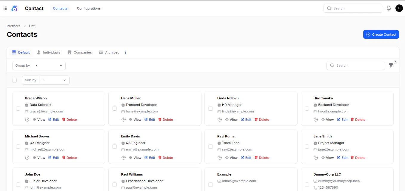This screenshot has width=405, height=191.
Task: Open the more tab options (three dots)
Action: tap(126, 52)
